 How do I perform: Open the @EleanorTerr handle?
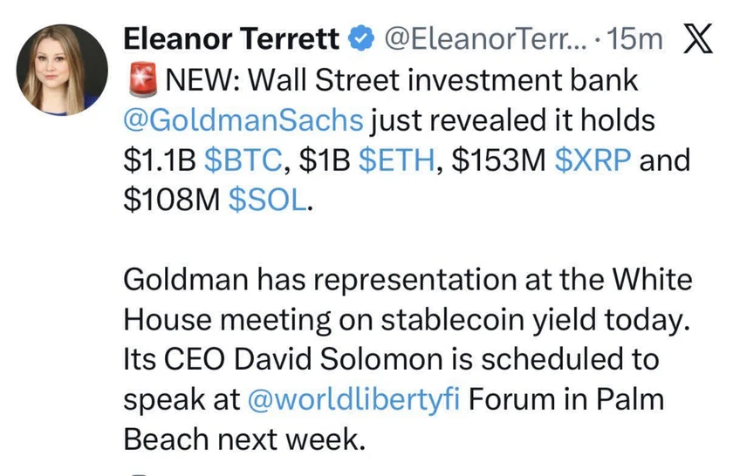pos(486,38)
